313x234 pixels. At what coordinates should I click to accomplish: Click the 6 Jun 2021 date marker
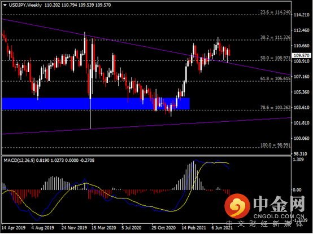(222, 228)
